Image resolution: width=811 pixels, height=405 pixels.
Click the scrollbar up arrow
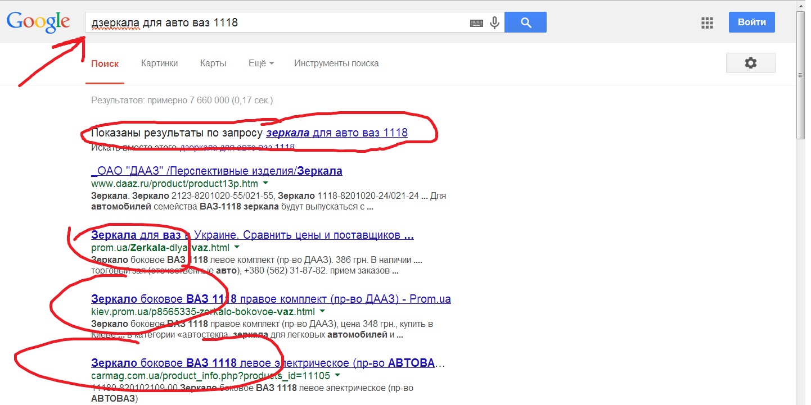[801, 5]
